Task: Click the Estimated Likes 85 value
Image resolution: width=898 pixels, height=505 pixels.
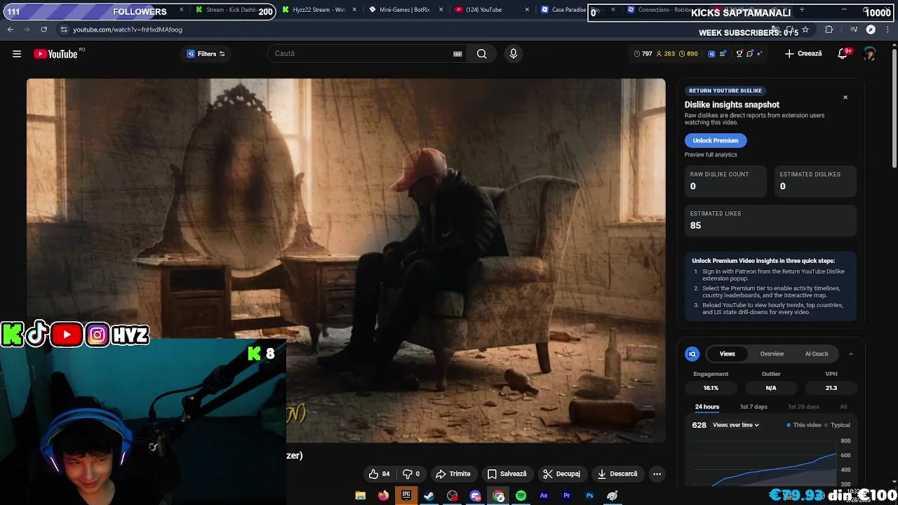Action: 695,225
